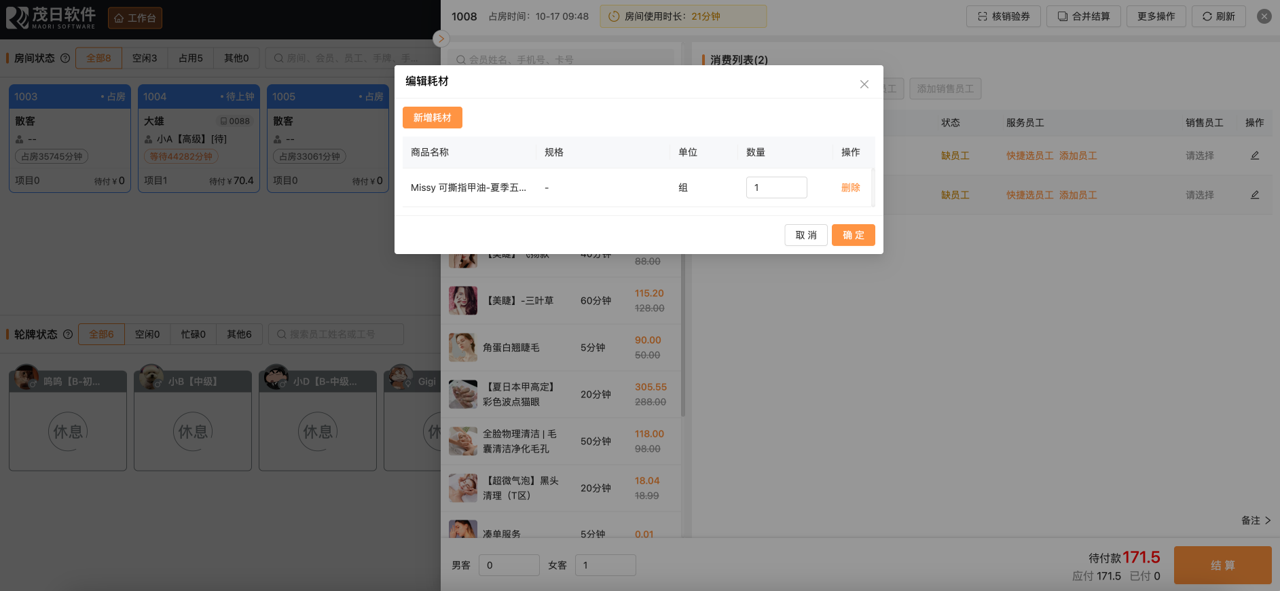This screenshot has width=1280, height=591.
Task: Open 核销验券 voucher verification
Action: point(1003,16)
